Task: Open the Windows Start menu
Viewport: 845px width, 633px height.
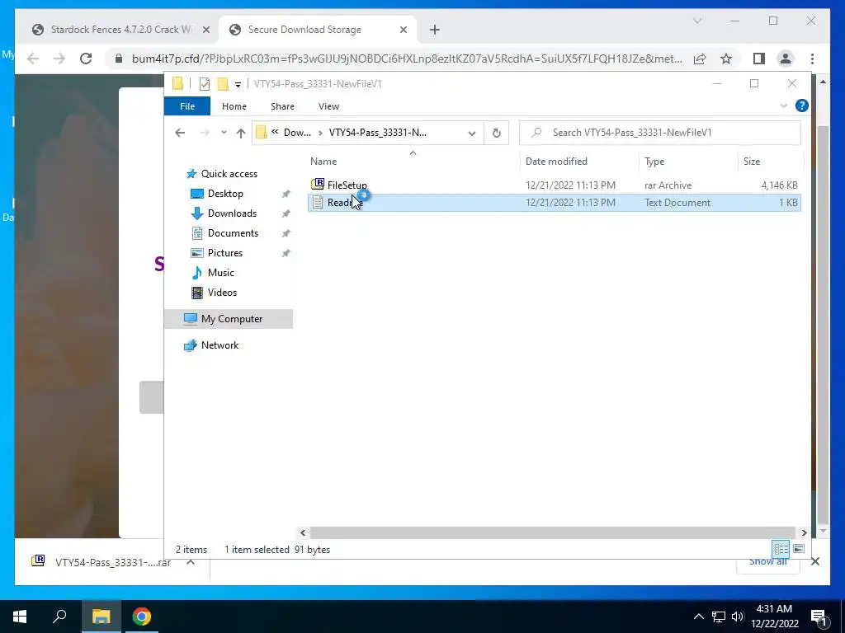Action: click(20, 617)
